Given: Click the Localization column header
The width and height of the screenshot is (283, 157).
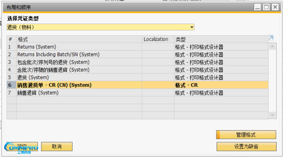Looking at the screenshot, I should [158, 39].
